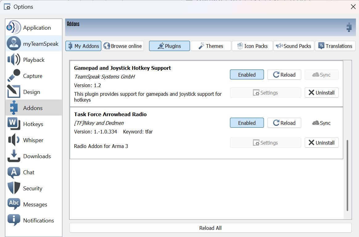Select the Translations tab
Screen dimensions: 359x237
pyautogui.click(x=335, y=46)
